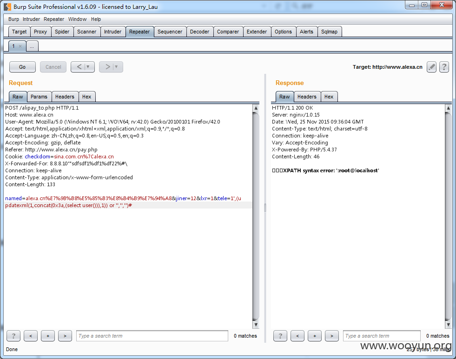Select the request Headers tab
Screen dimensions: 456x359
pyautogui.click(x=65, y=97)
